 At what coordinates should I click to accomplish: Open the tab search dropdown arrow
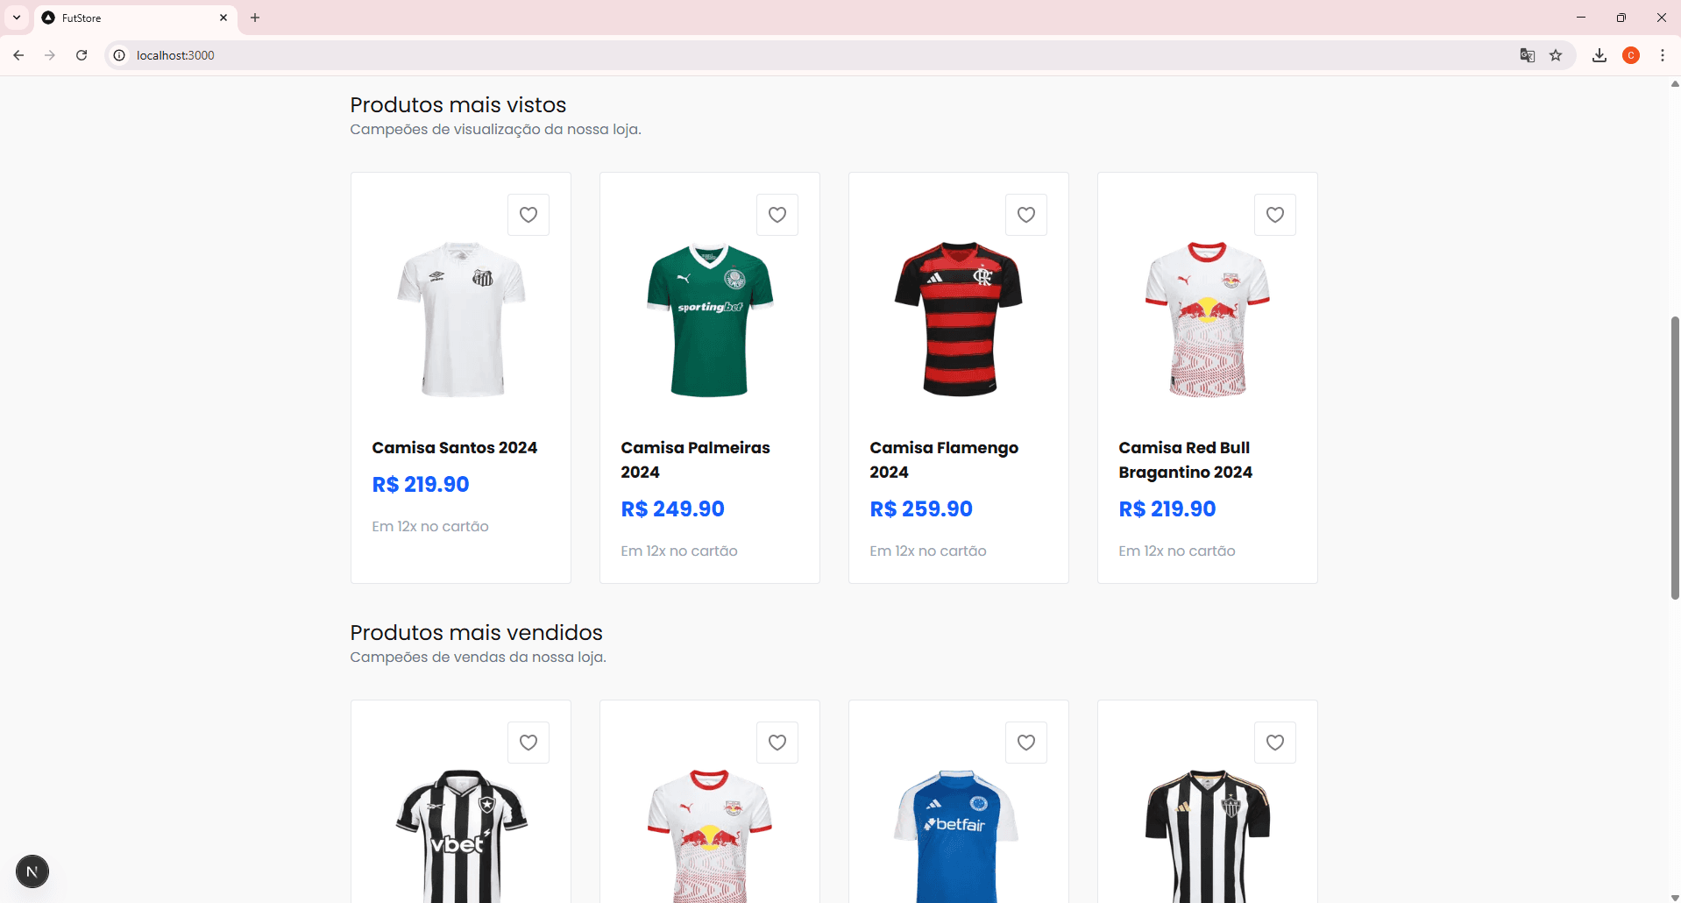(16, 18)
